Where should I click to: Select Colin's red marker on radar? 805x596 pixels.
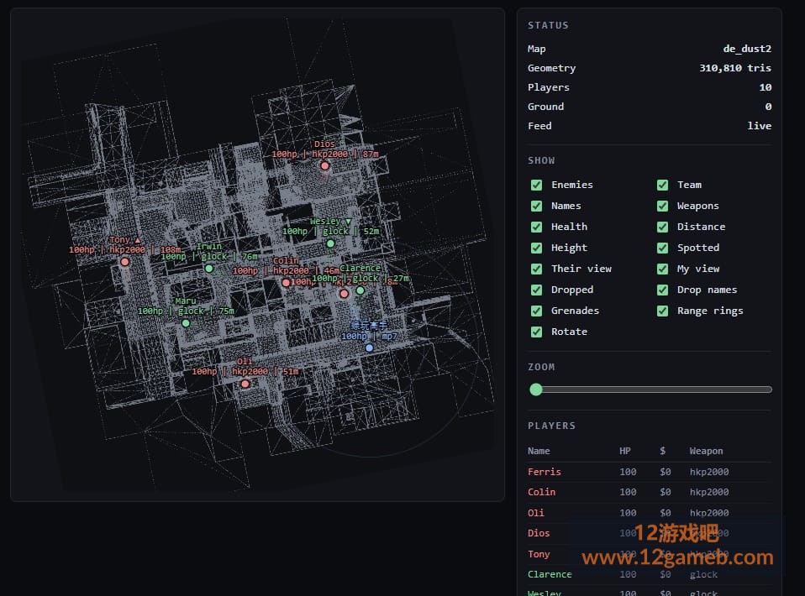pos(286,283)
